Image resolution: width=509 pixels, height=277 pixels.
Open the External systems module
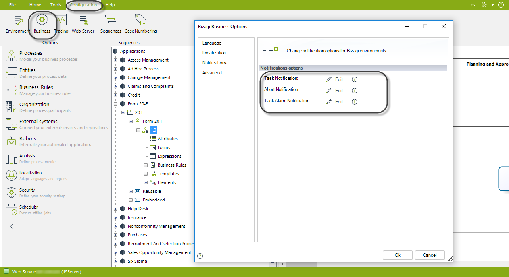pos(56,124)
